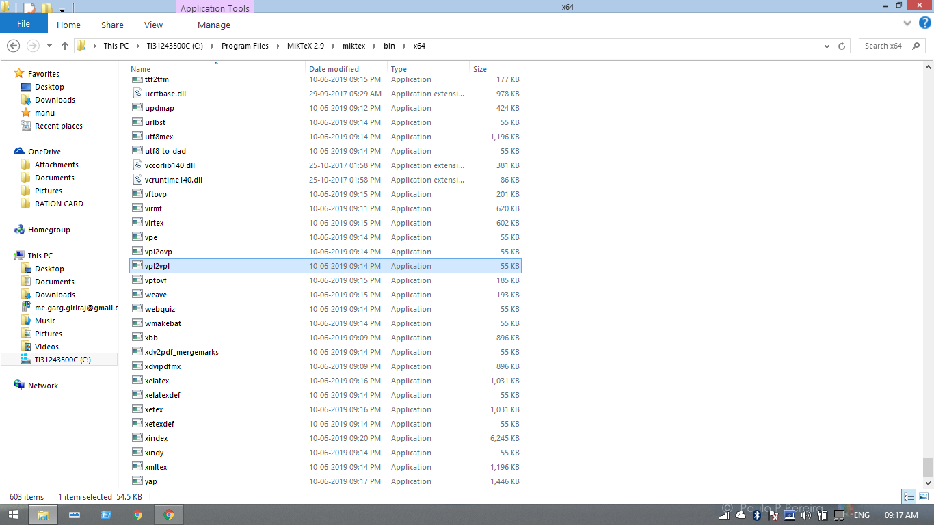
Task: Open Downloads under Favorites
Action: (55, 100)
